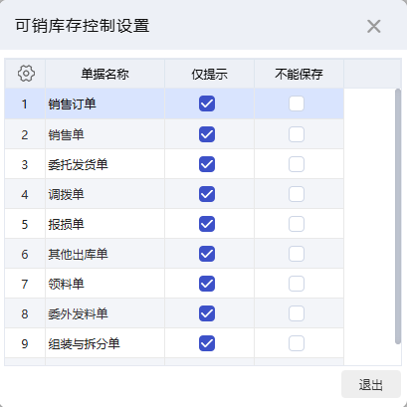Toggle 仅提示 checkbox for 调拨单
407x407 pixels.
207,194
